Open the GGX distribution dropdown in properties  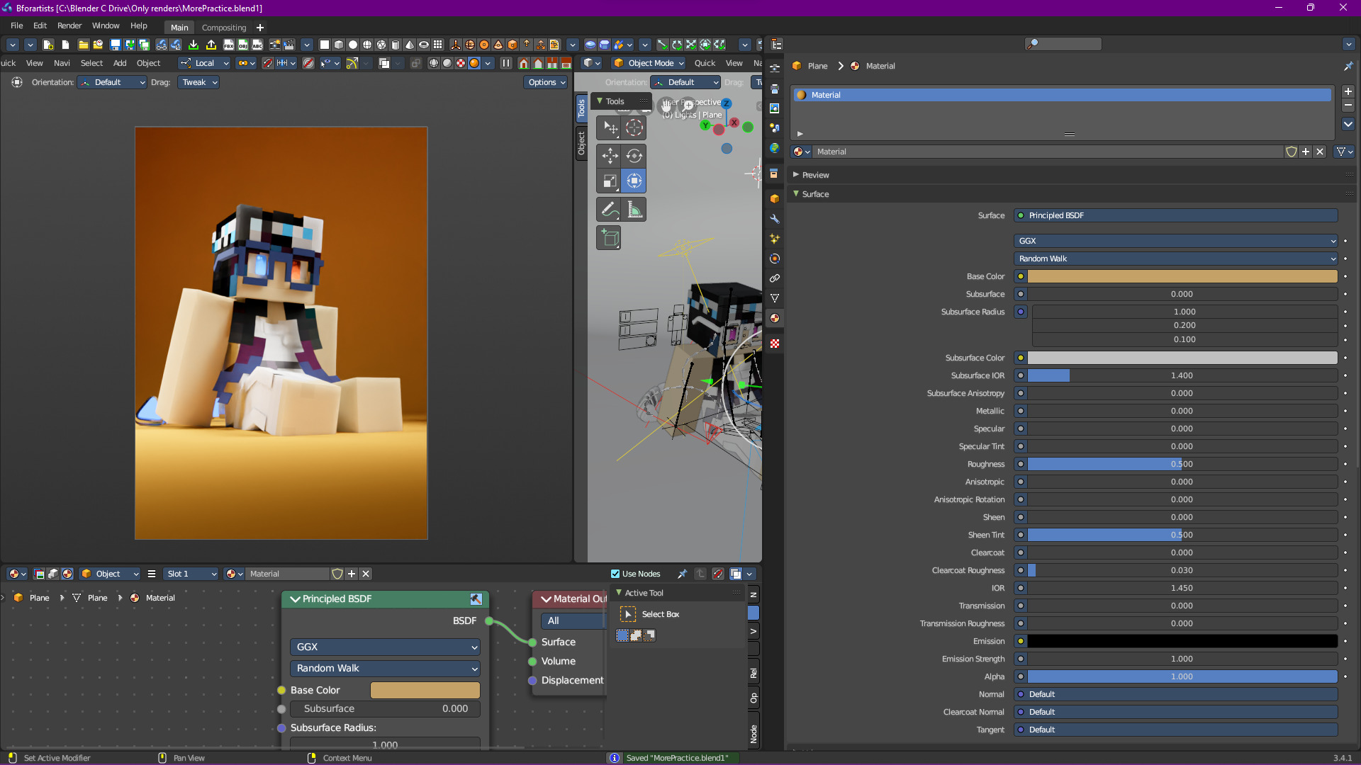[1176, 241]
